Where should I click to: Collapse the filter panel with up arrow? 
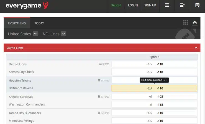tap(195, 23)
